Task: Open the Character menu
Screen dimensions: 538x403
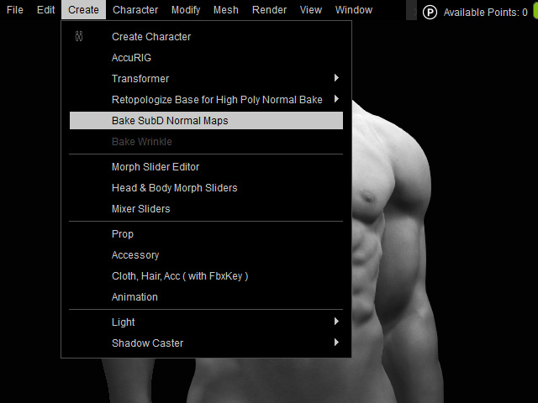Action: pos(135,10)
